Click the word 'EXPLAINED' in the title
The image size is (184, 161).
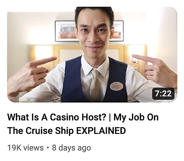point(101,130)
